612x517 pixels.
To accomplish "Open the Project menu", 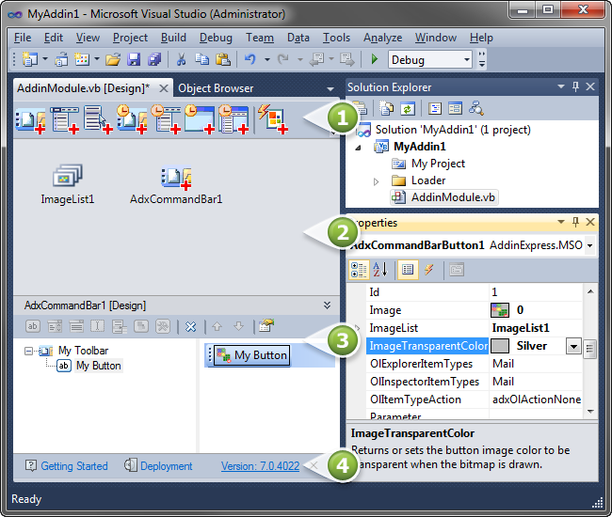I will (130, 38).
